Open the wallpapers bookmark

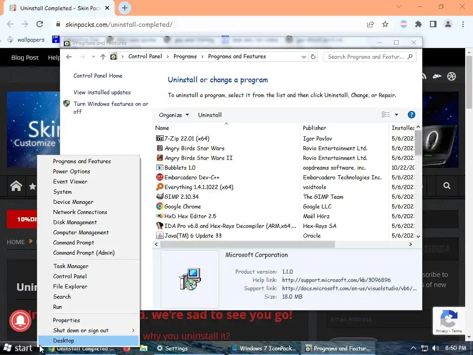tap(26, 40)
